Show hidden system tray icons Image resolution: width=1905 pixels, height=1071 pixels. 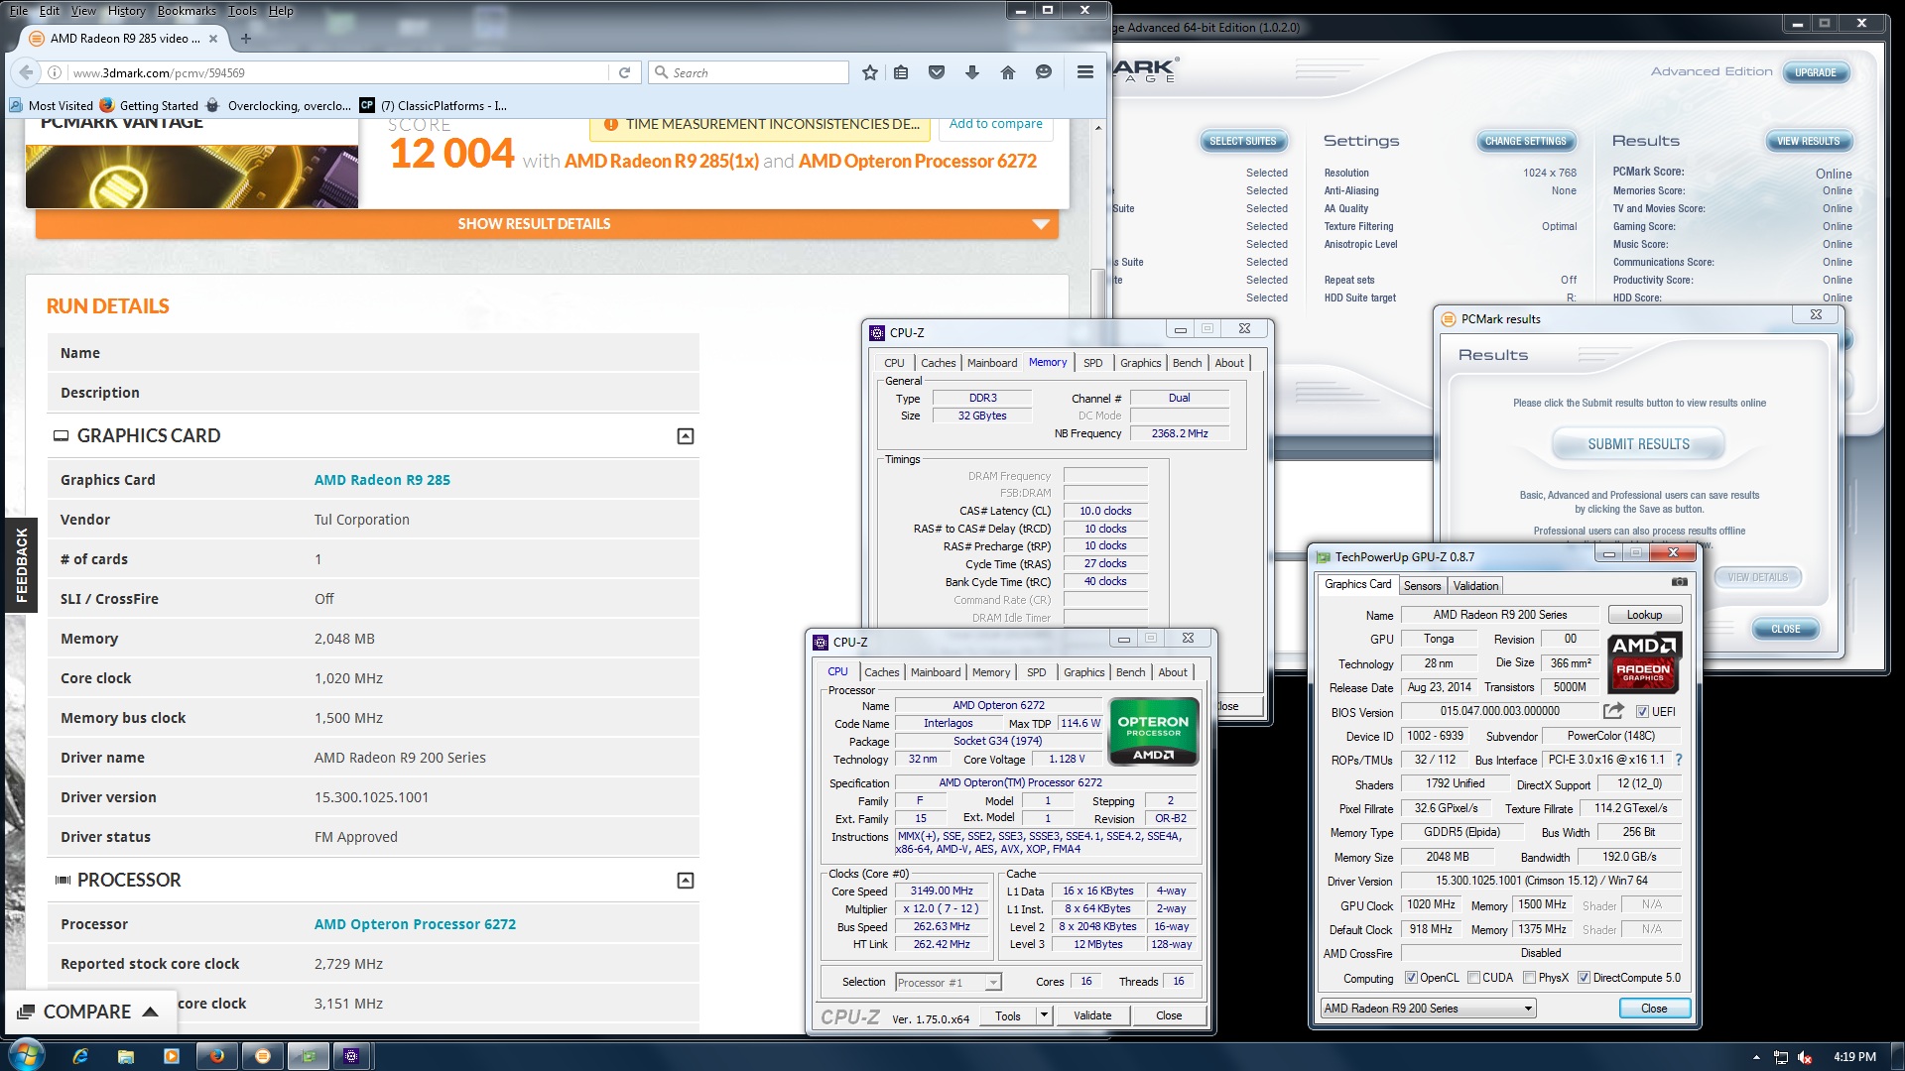(x=1756, y=1057)
